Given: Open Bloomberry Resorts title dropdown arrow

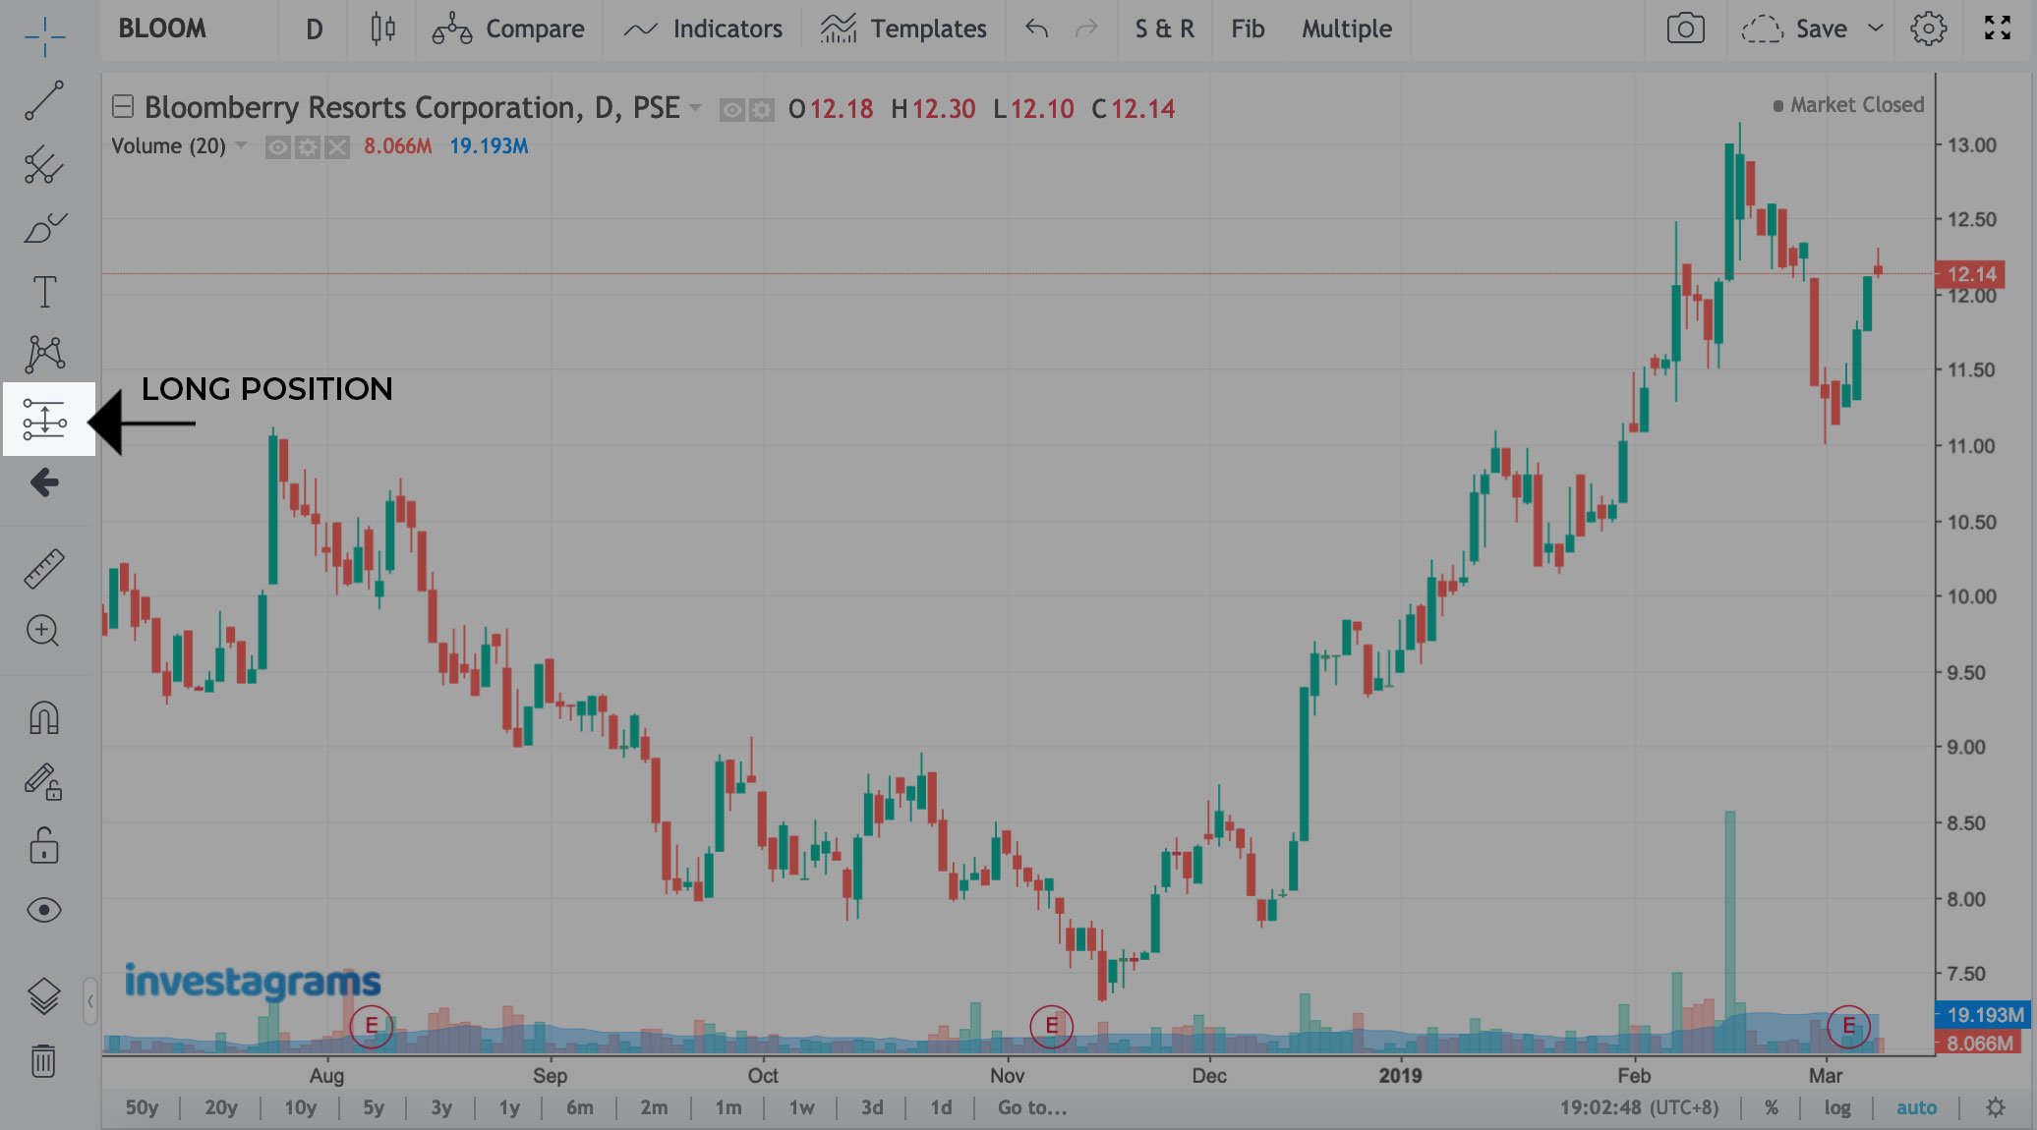Looking at the screenshot, I should pos(695,106).
